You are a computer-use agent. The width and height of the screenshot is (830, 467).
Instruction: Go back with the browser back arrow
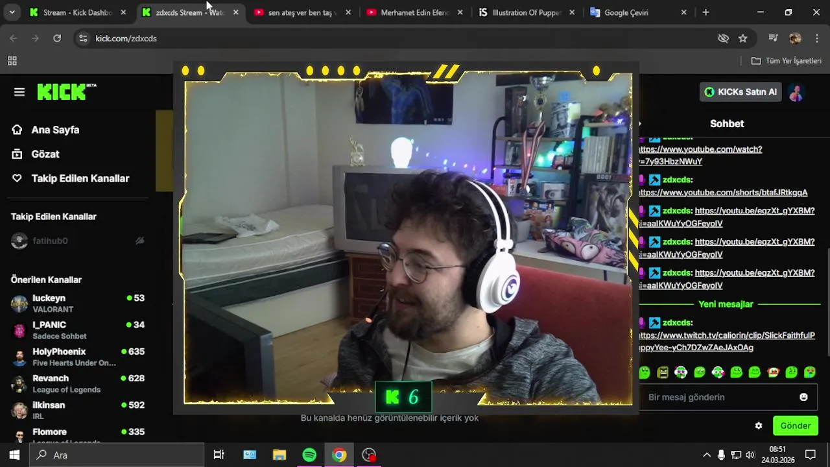tap(14, 38)
